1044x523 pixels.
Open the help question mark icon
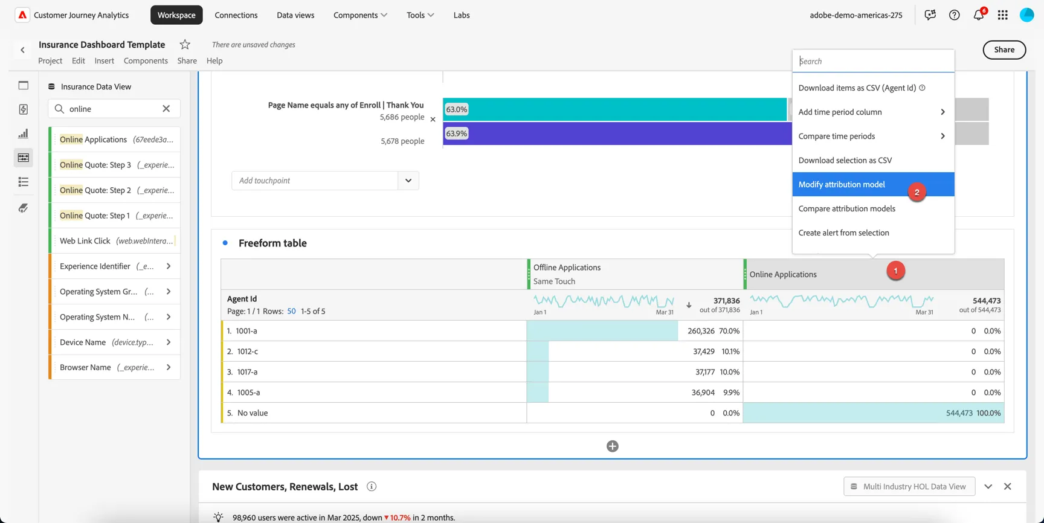[x=954, y=15]
